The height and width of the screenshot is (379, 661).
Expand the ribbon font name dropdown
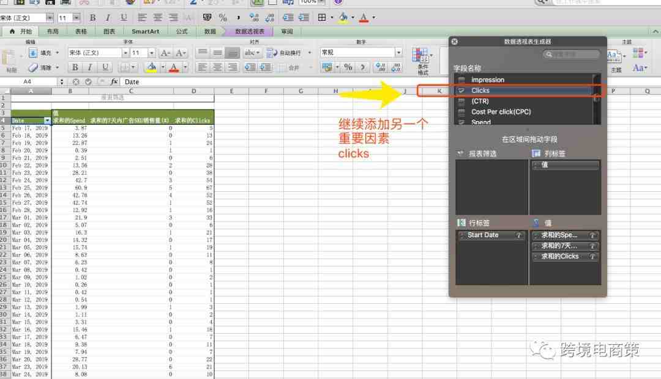(125, 53)
